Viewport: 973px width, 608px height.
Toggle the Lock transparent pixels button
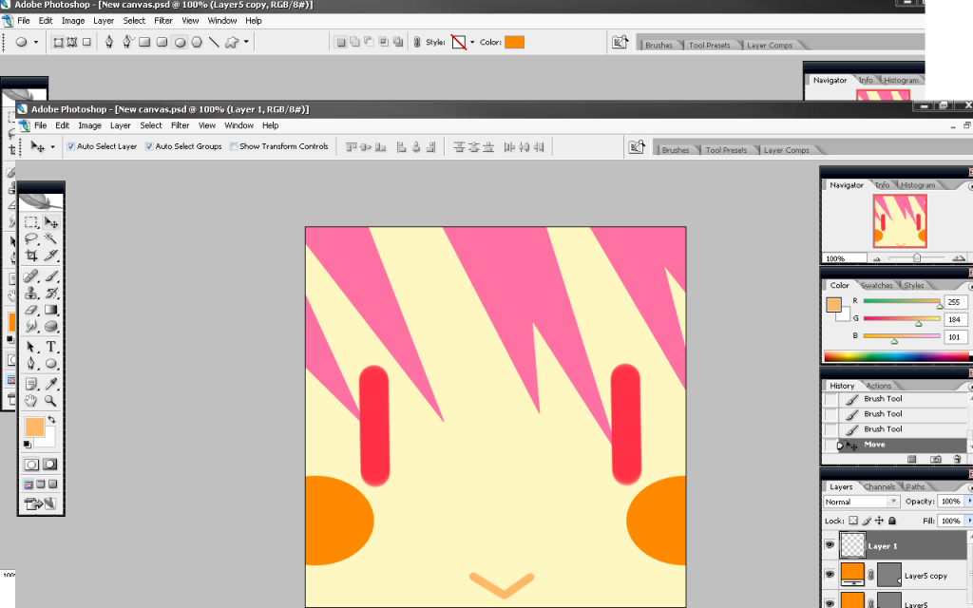pyautogui.click(x=853, y=521)
